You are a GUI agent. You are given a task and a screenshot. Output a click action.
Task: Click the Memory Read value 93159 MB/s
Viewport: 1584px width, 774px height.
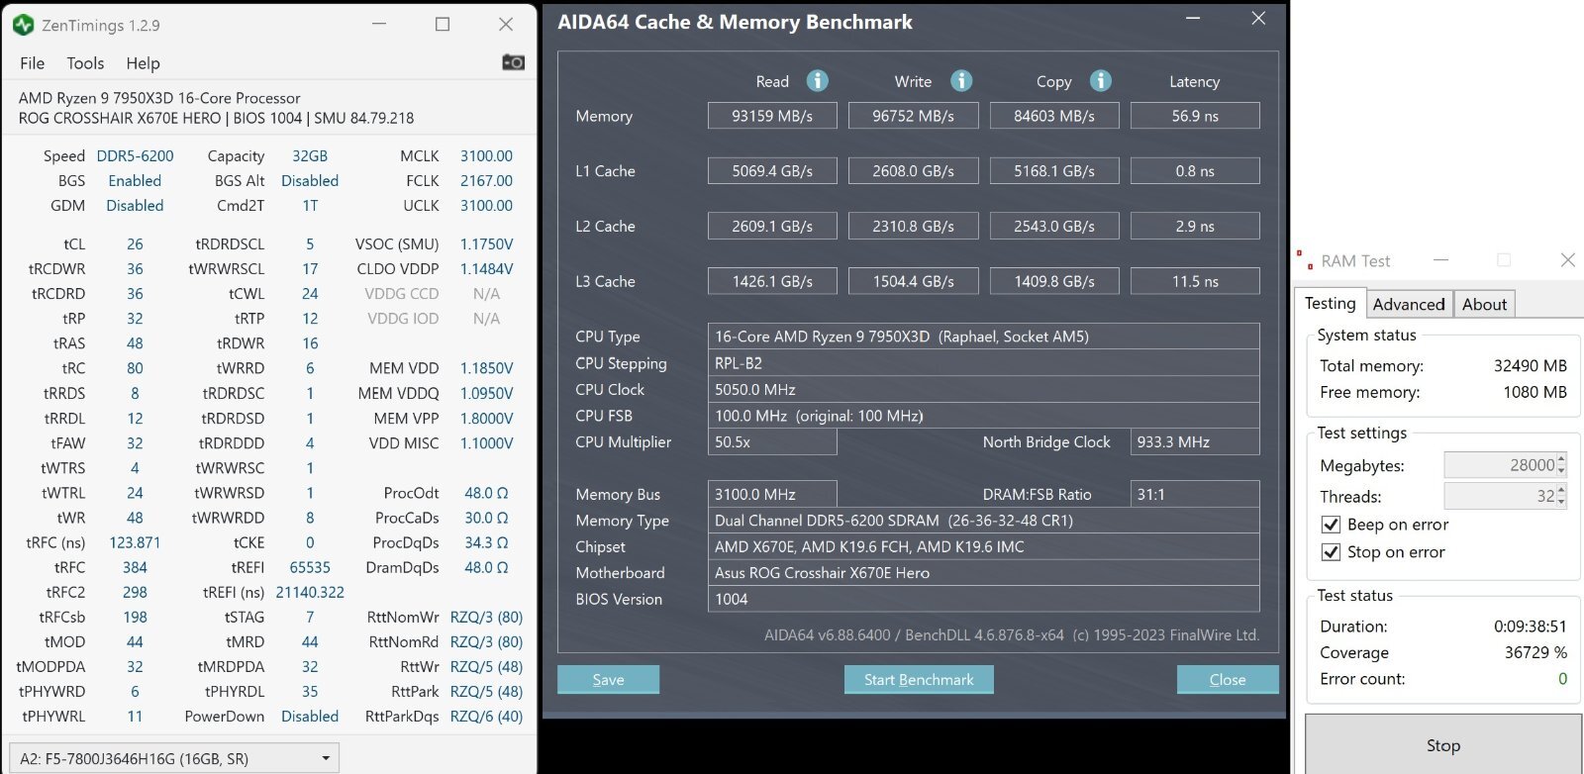click(772, 116)
